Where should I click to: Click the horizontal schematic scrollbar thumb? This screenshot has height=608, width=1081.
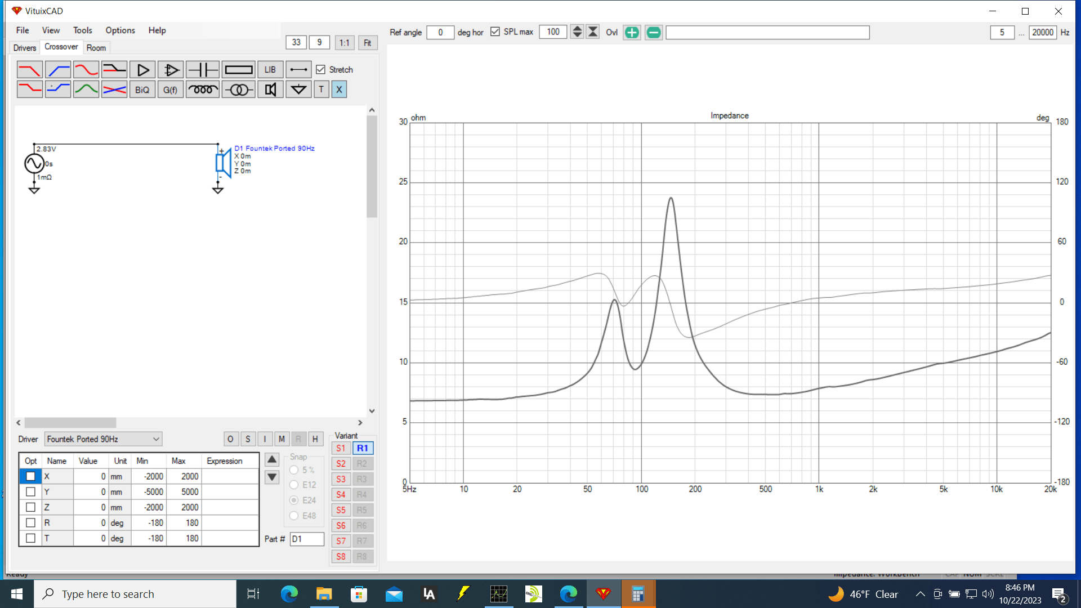70,423
